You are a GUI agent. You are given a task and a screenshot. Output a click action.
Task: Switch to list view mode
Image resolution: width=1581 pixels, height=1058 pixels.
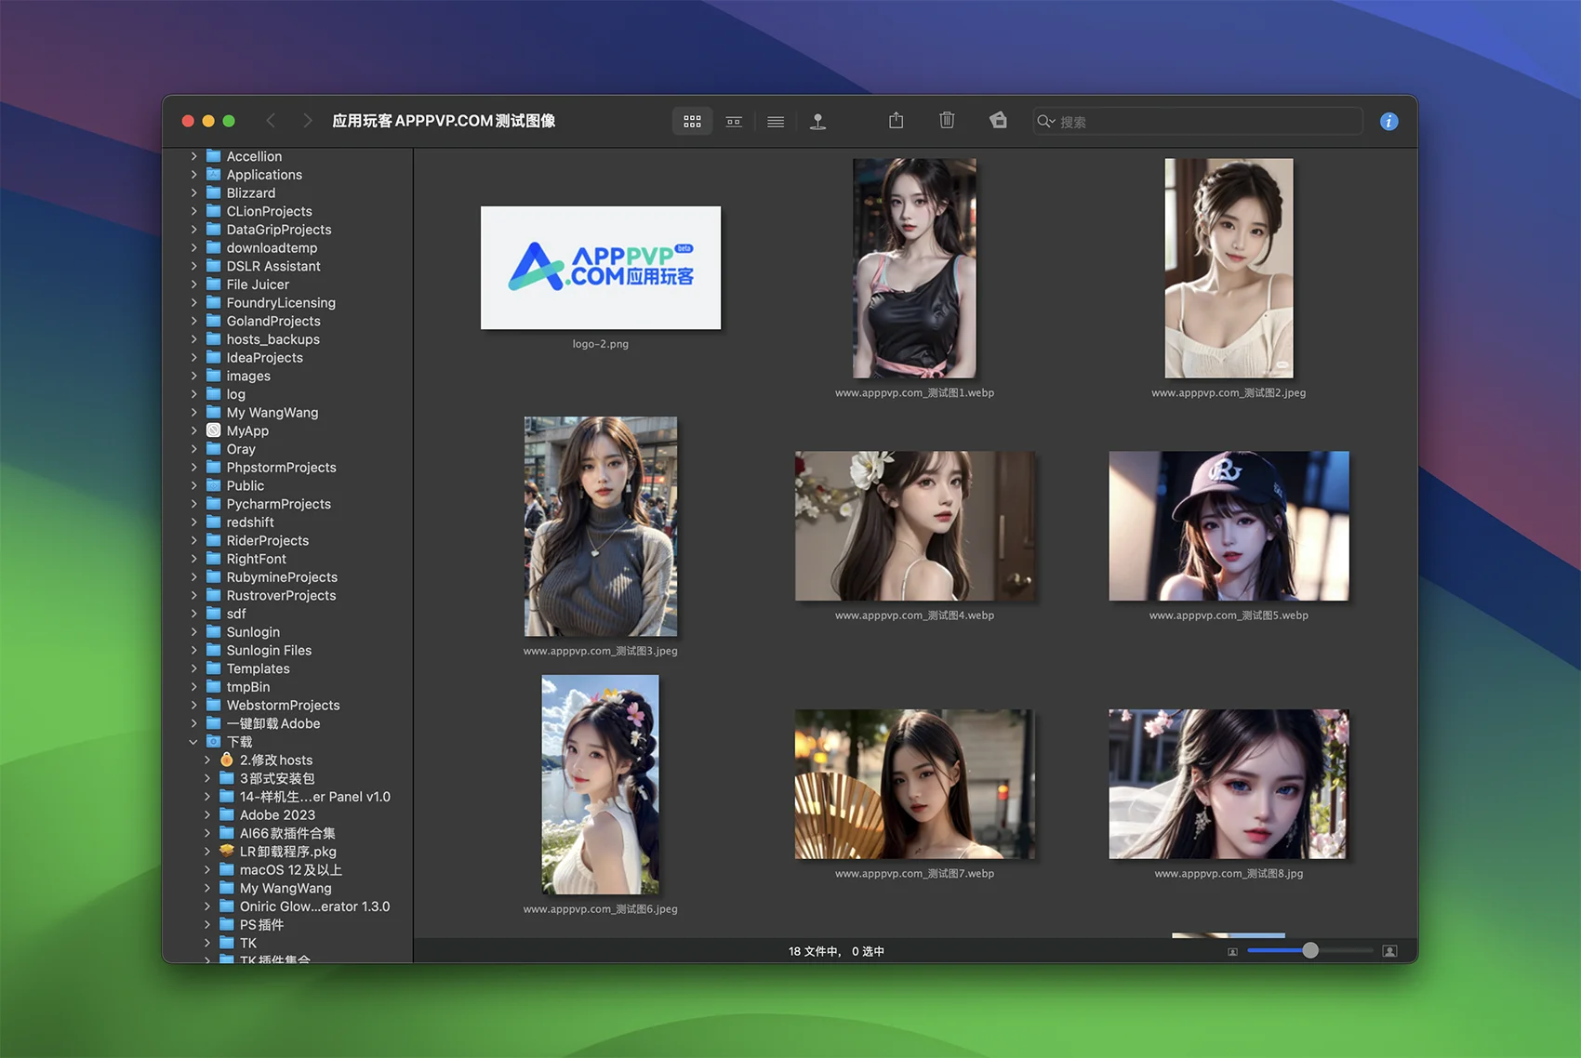(776, 122)
